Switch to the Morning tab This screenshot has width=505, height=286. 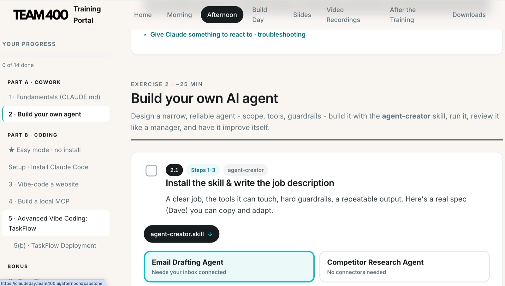point(179,15)
